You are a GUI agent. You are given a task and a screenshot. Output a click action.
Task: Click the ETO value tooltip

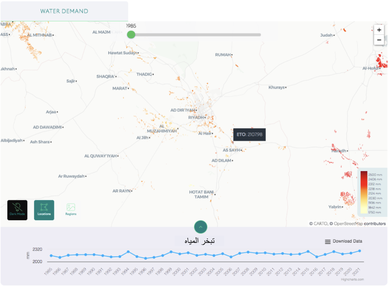[x=249, y=134]
